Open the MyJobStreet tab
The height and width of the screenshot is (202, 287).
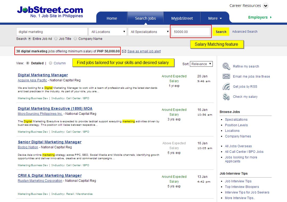click(182, 18)
